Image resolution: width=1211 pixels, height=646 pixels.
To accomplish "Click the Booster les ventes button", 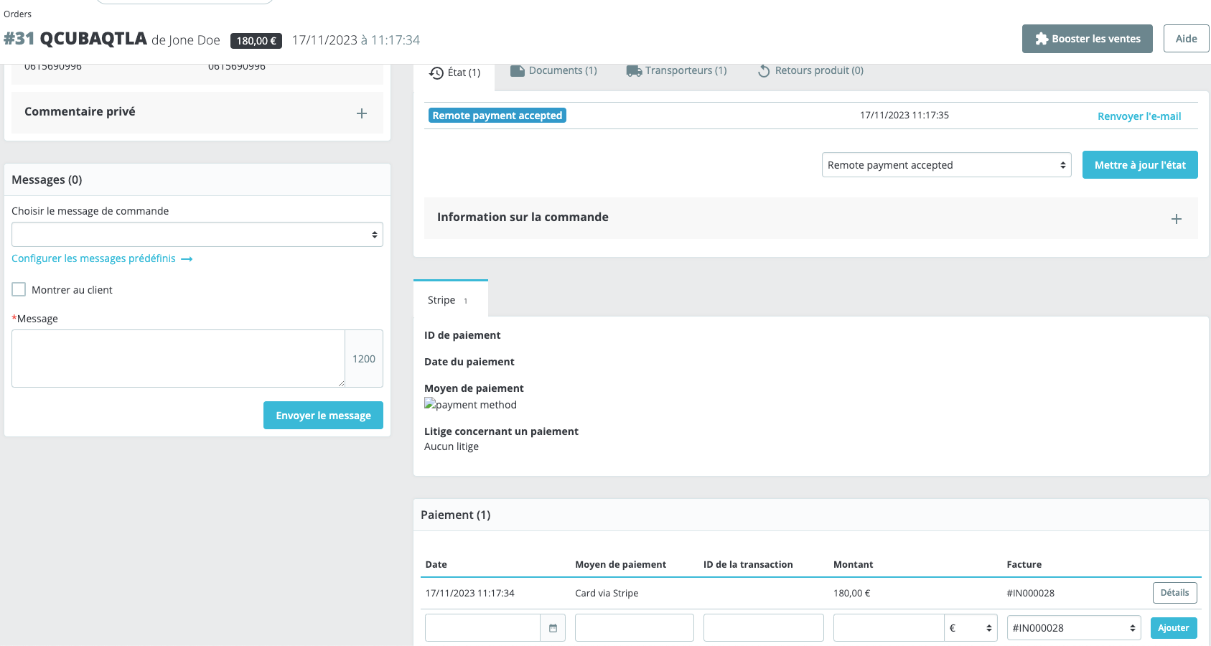I will 1088,39.
